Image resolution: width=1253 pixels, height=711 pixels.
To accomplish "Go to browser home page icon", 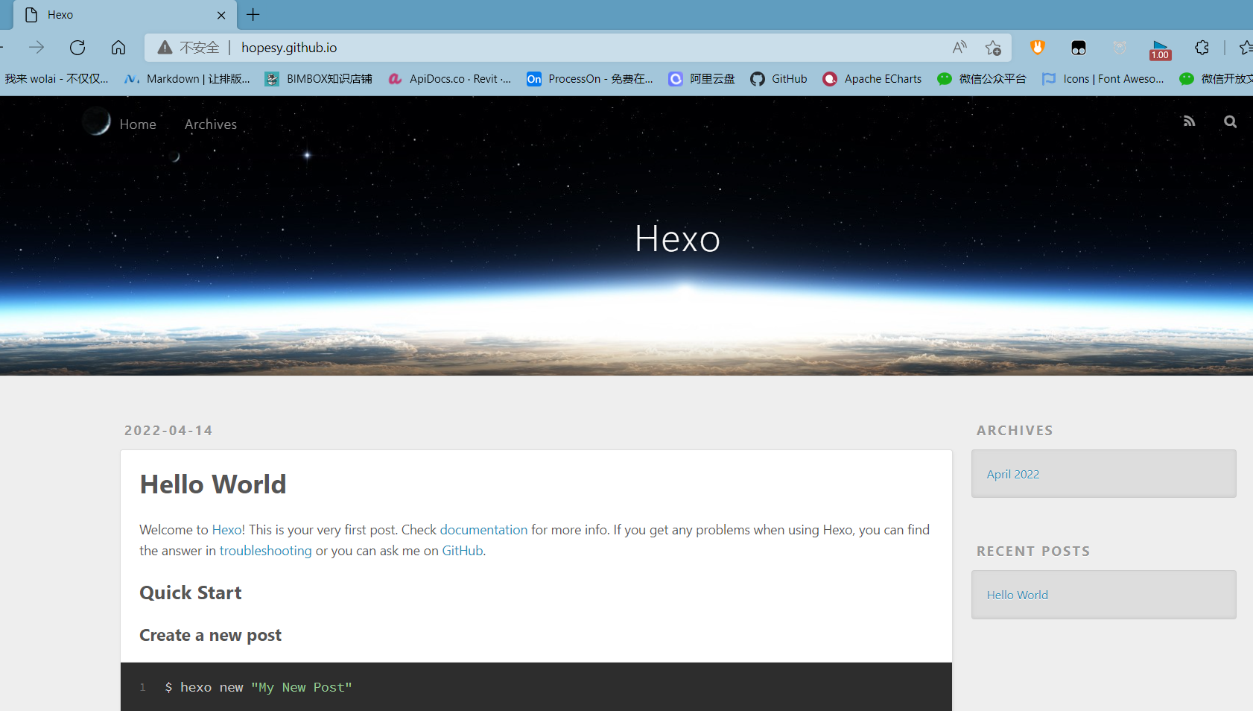I will click(118, 48).
